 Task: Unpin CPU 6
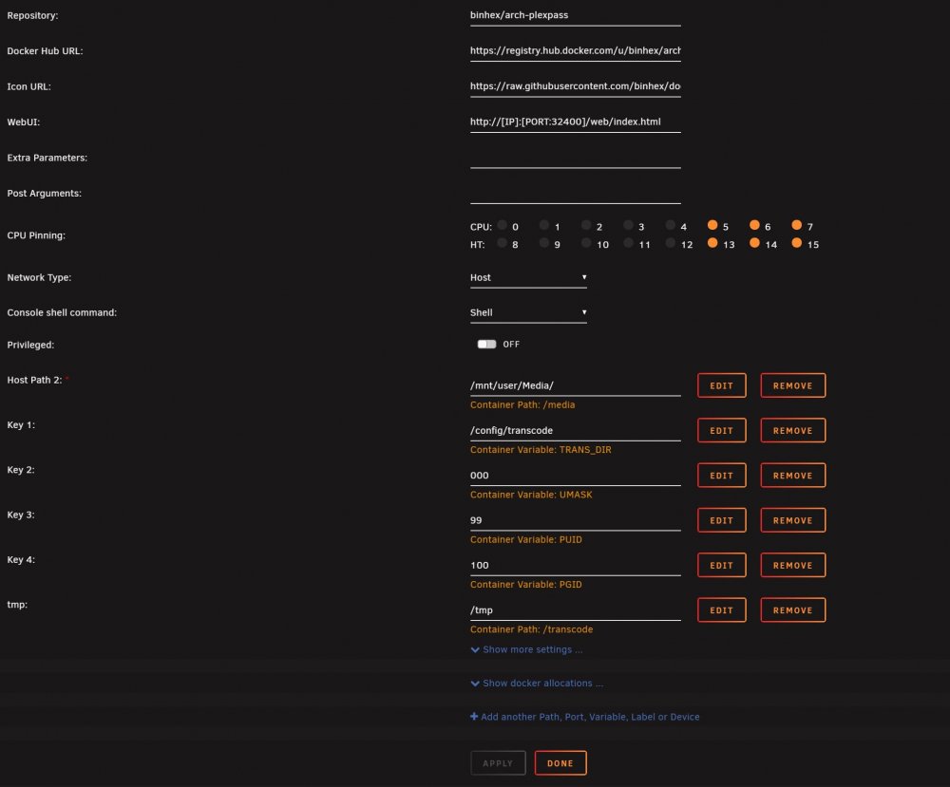pos(754,225)
